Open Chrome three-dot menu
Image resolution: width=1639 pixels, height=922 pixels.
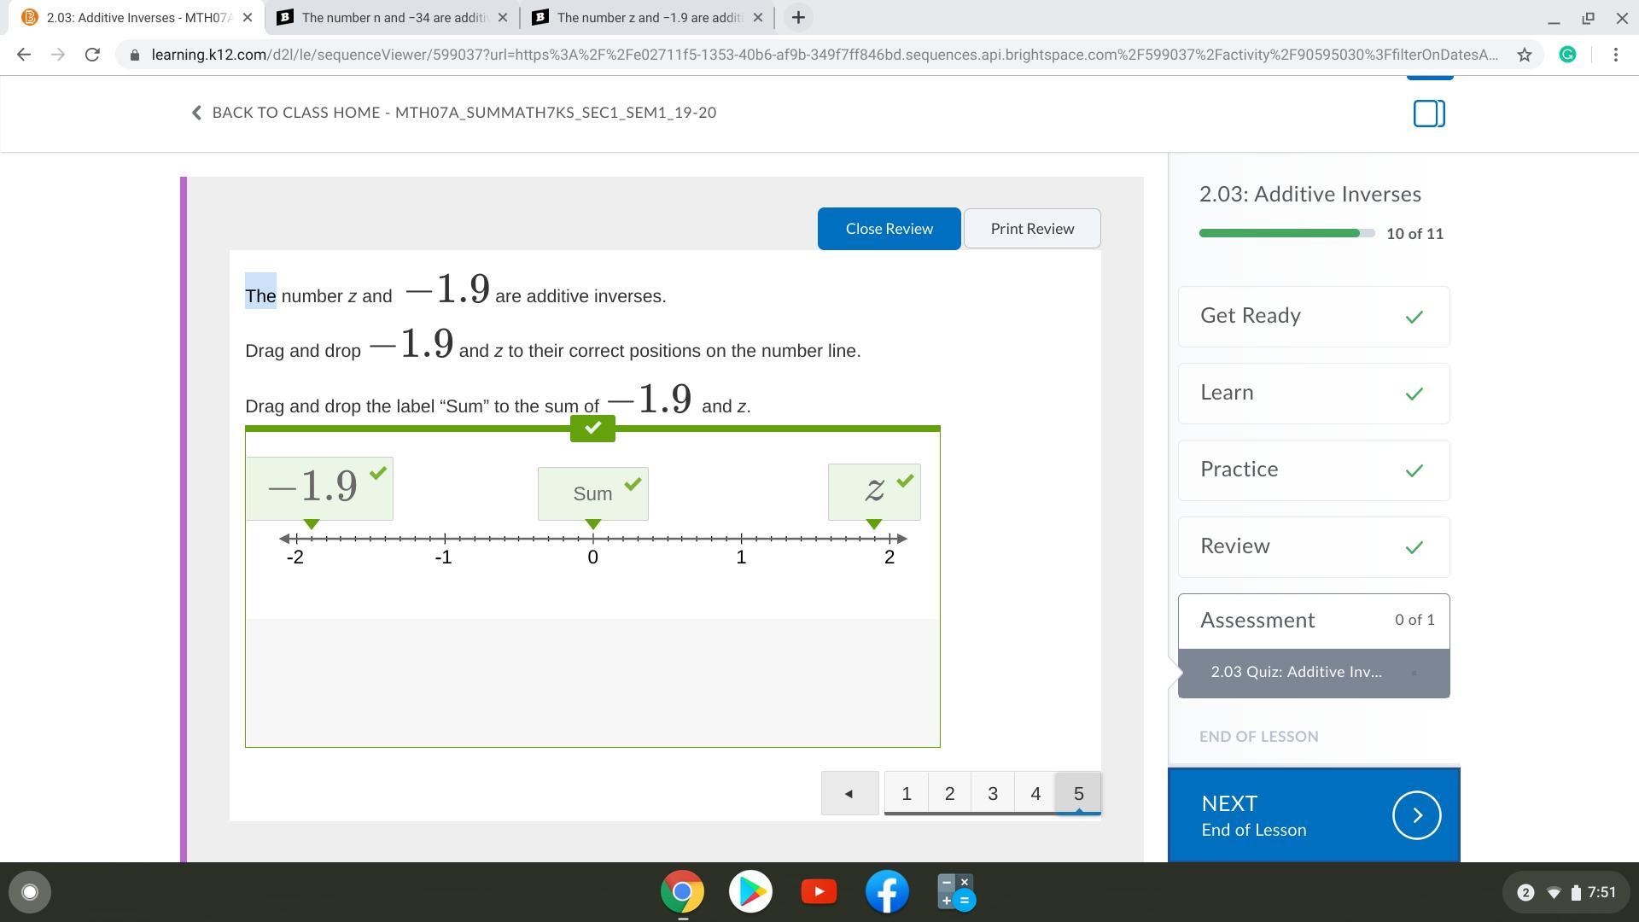point(1615,55)
